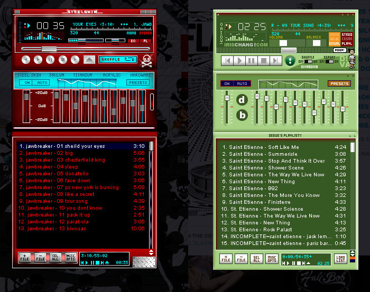Select 'jawbreaker - 09 tour song' in red playlist
Screen dimensions: 370x292
point(82,201)
